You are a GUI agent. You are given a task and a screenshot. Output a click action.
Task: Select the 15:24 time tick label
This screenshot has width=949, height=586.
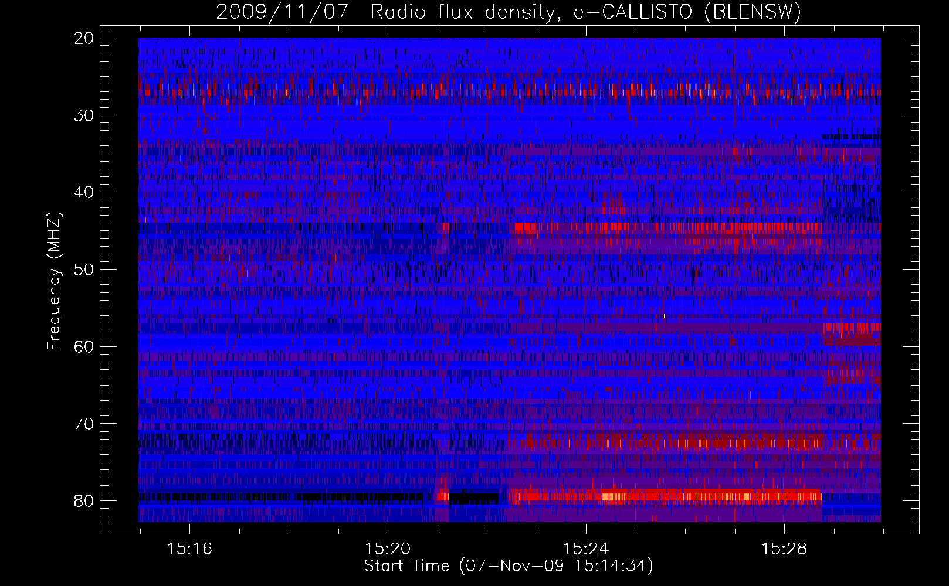(586, 549)
